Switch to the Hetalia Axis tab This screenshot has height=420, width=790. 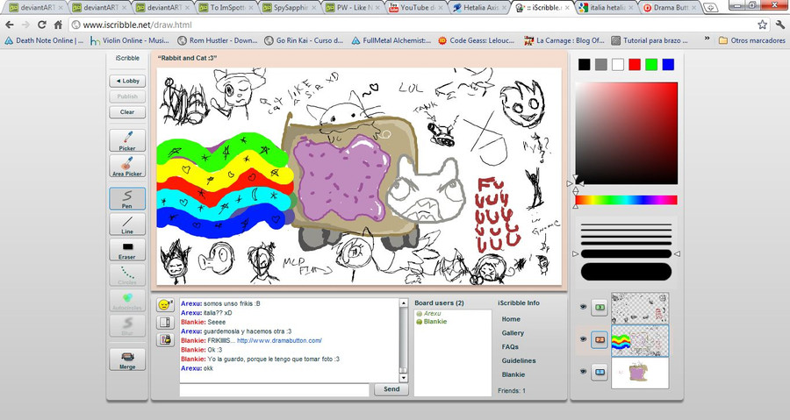coord(479,8)
